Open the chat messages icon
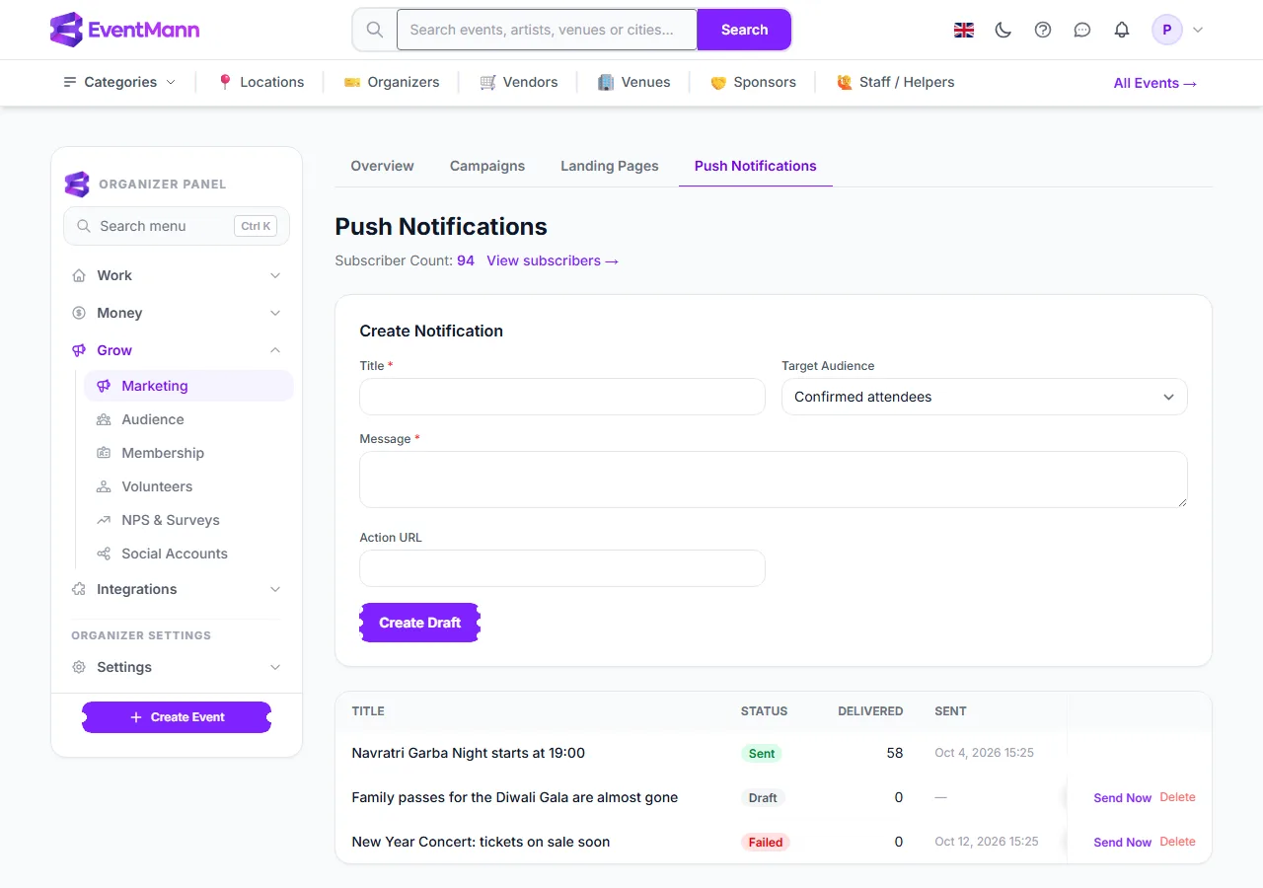This screenshot has height=888, width=1263. tap(1082, 30)
